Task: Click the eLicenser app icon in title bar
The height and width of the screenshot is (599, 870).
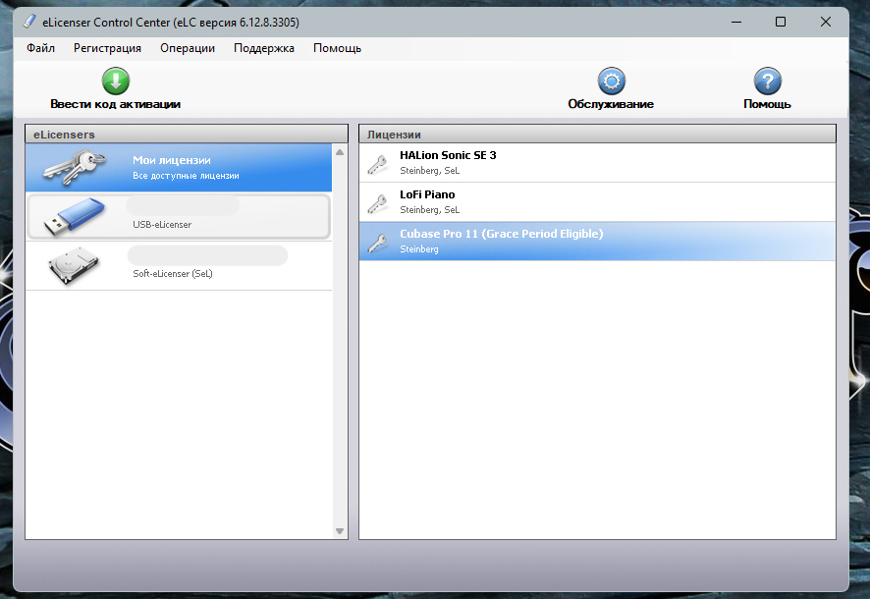Action: (x=29, y=22)
